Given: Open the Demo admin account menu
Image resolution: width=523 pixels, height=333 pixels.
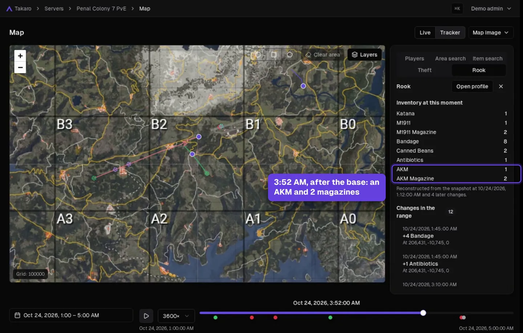Looking at the screenshot, I should point(491,9).
